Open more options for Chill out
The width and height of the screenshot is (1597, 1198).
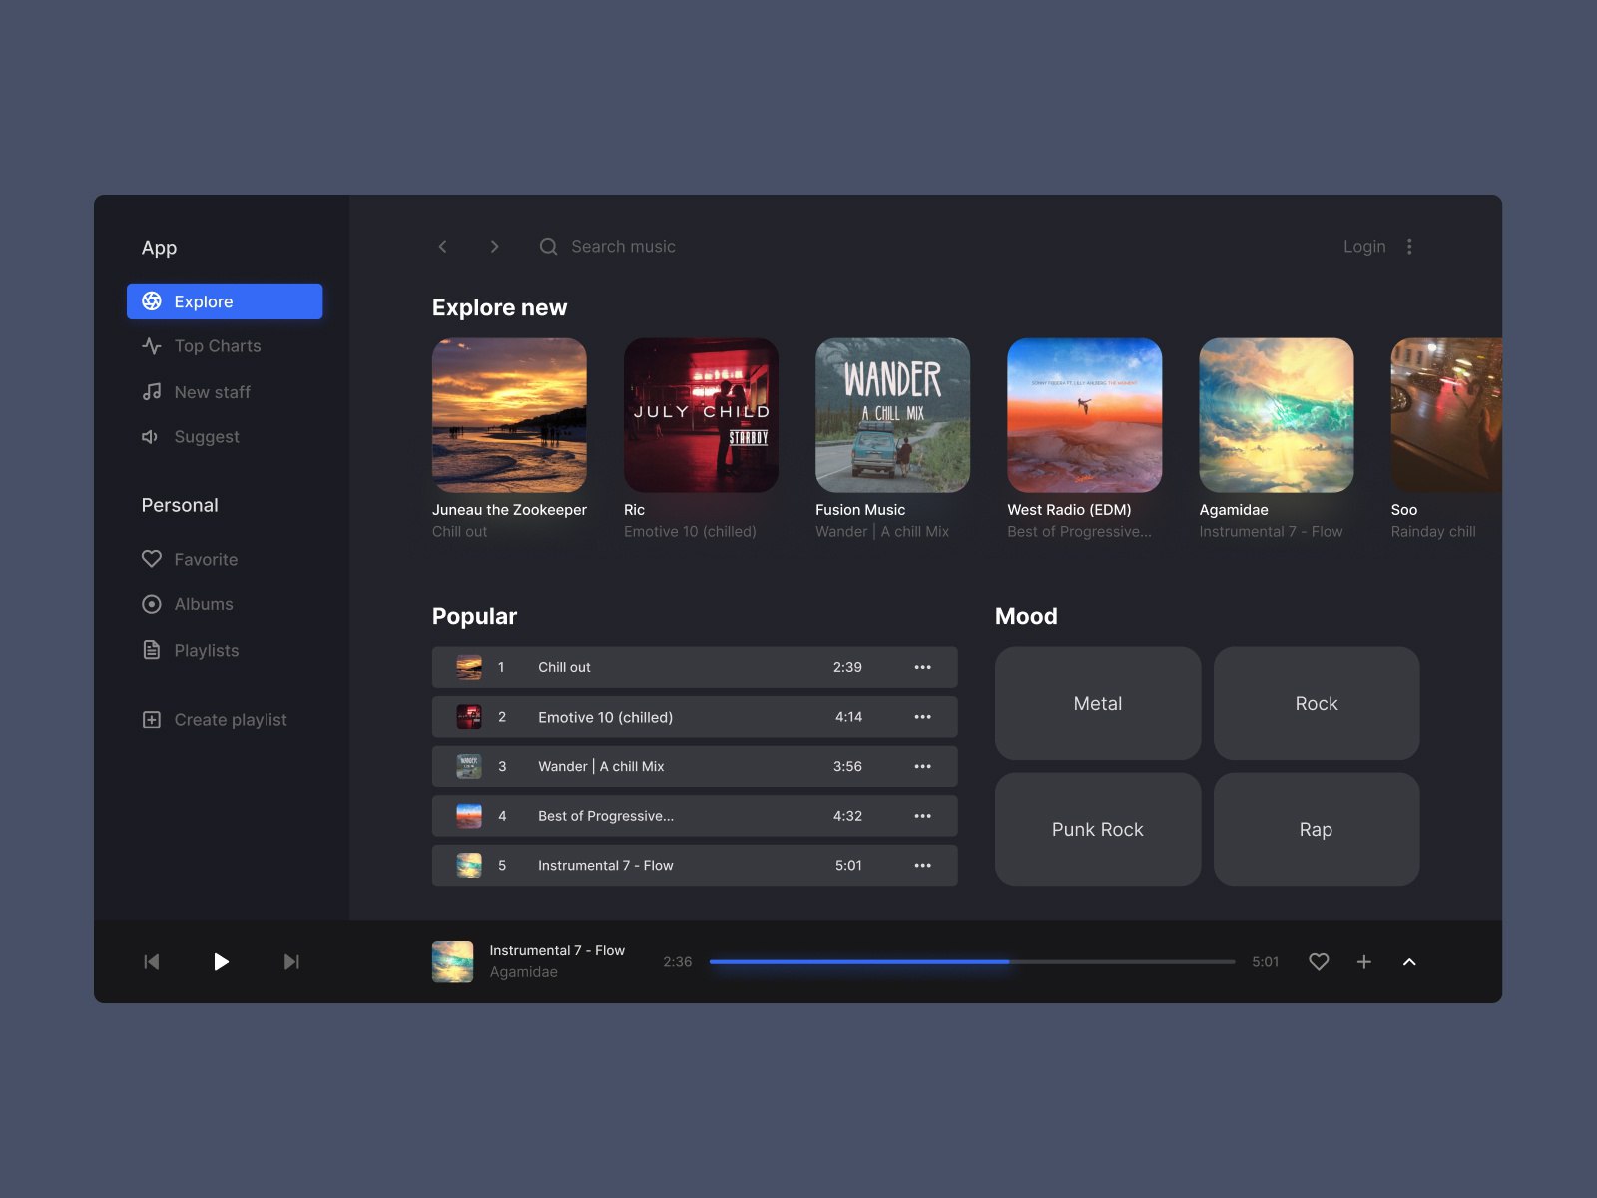(922, 667)
